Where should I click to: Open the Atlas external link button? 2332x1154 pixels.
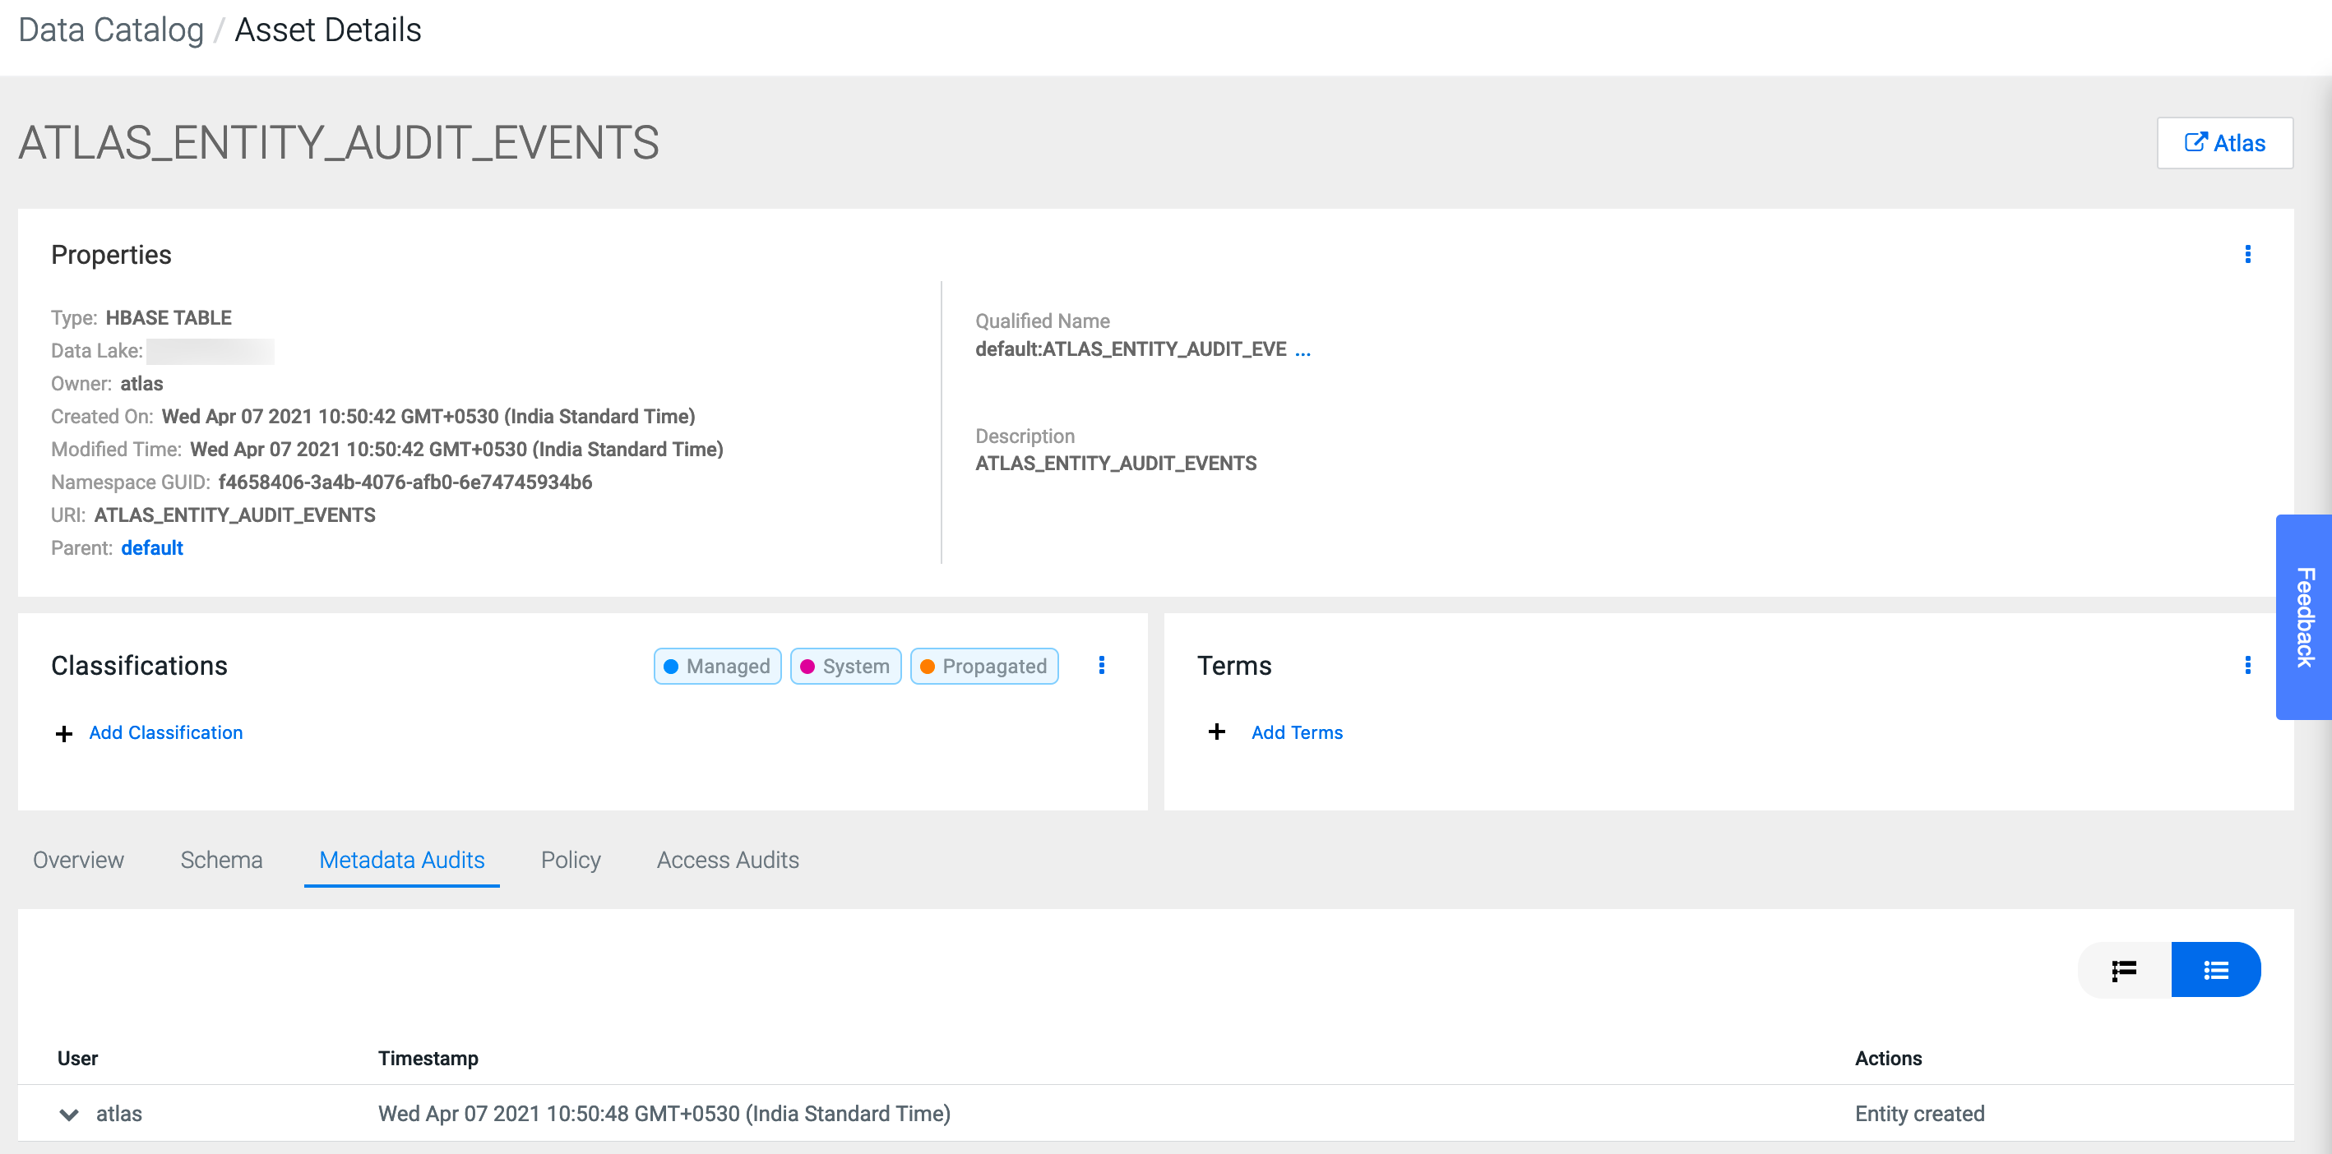[2223, 143]
